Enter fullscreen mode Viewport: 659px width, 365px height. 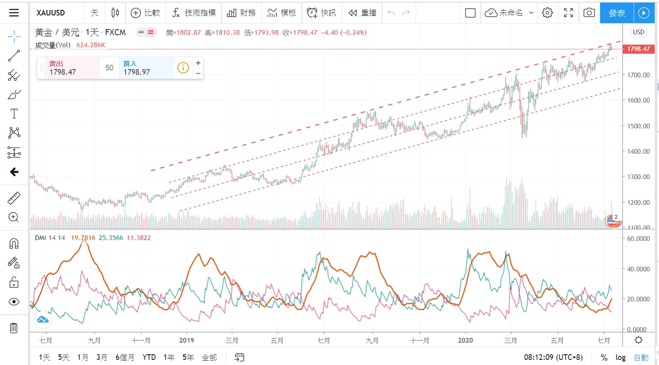pyautogui.click(x=568, y=13)
